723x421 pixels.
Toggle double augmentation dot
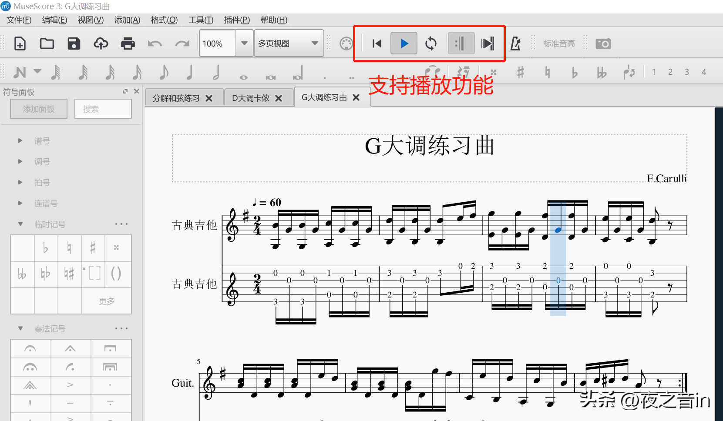[x=351, y=78]
